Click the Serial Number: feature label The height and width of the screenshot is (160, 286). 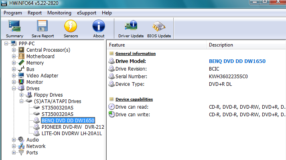pos(131,77)
